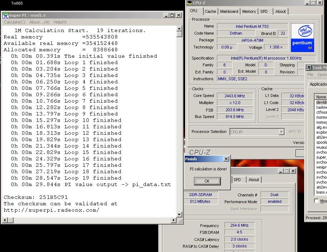The width and height of the screenshot is (327, 252).
Task: Switch to the Memory tab in CPU-Z
Action: click(x=249, y=11)
